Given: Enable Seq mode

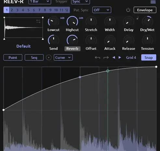Looking at the screenshot, I should 34,57.
